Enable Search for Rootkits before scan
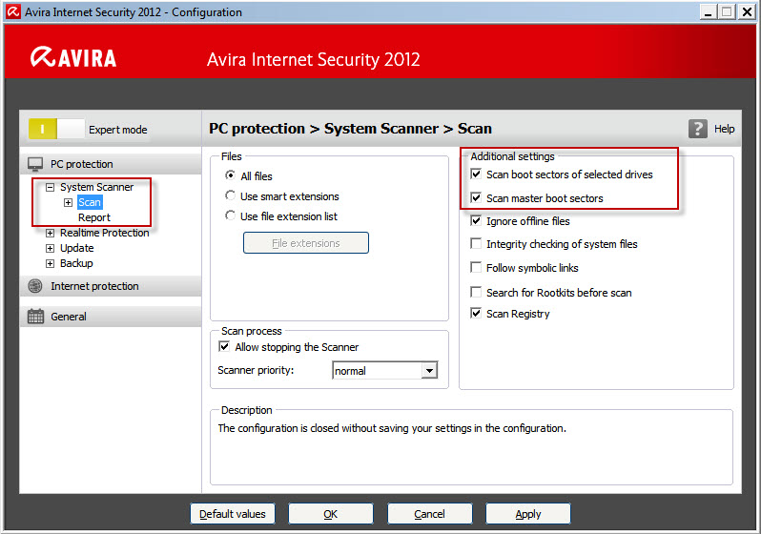 [476, 292]
